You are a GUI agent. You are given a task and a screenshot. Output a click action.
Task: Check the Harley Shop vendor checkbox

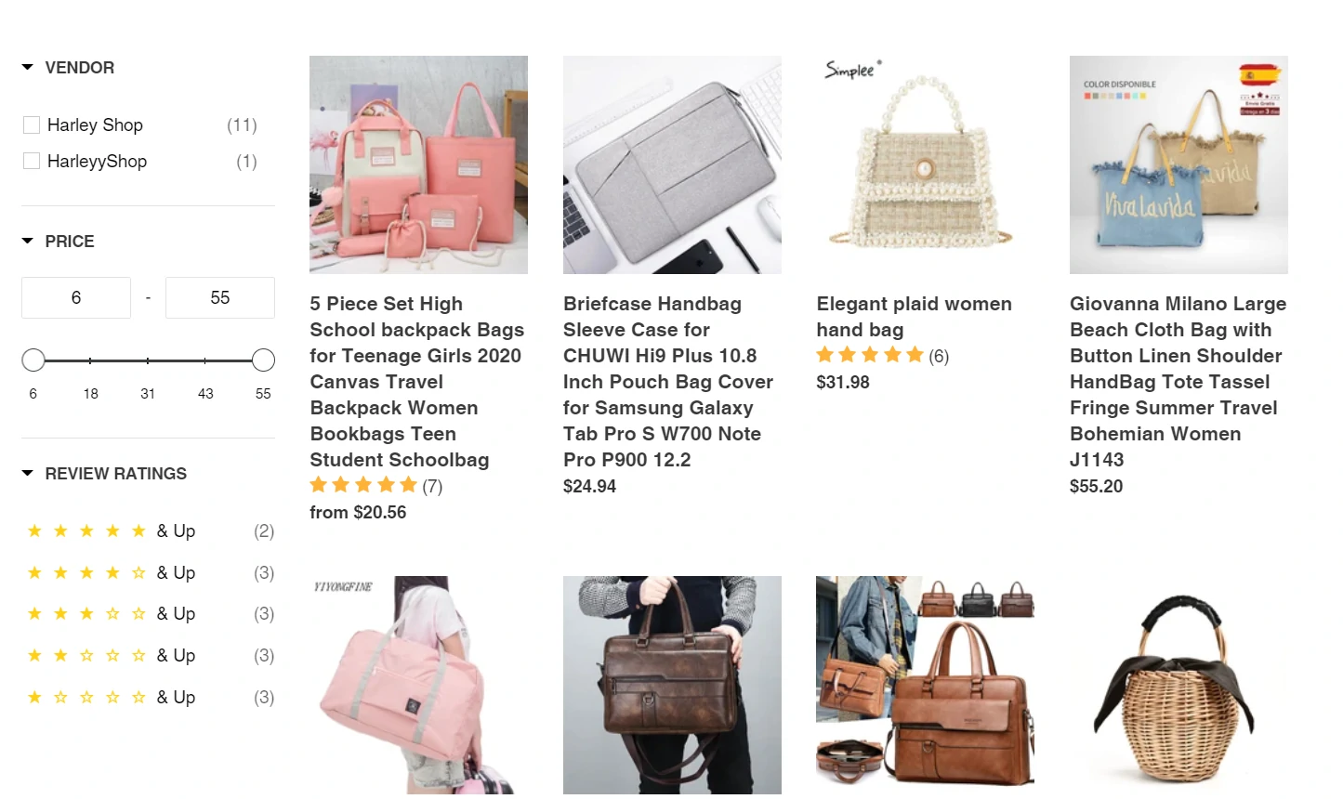pyautogui.click(x=32, y=124)
